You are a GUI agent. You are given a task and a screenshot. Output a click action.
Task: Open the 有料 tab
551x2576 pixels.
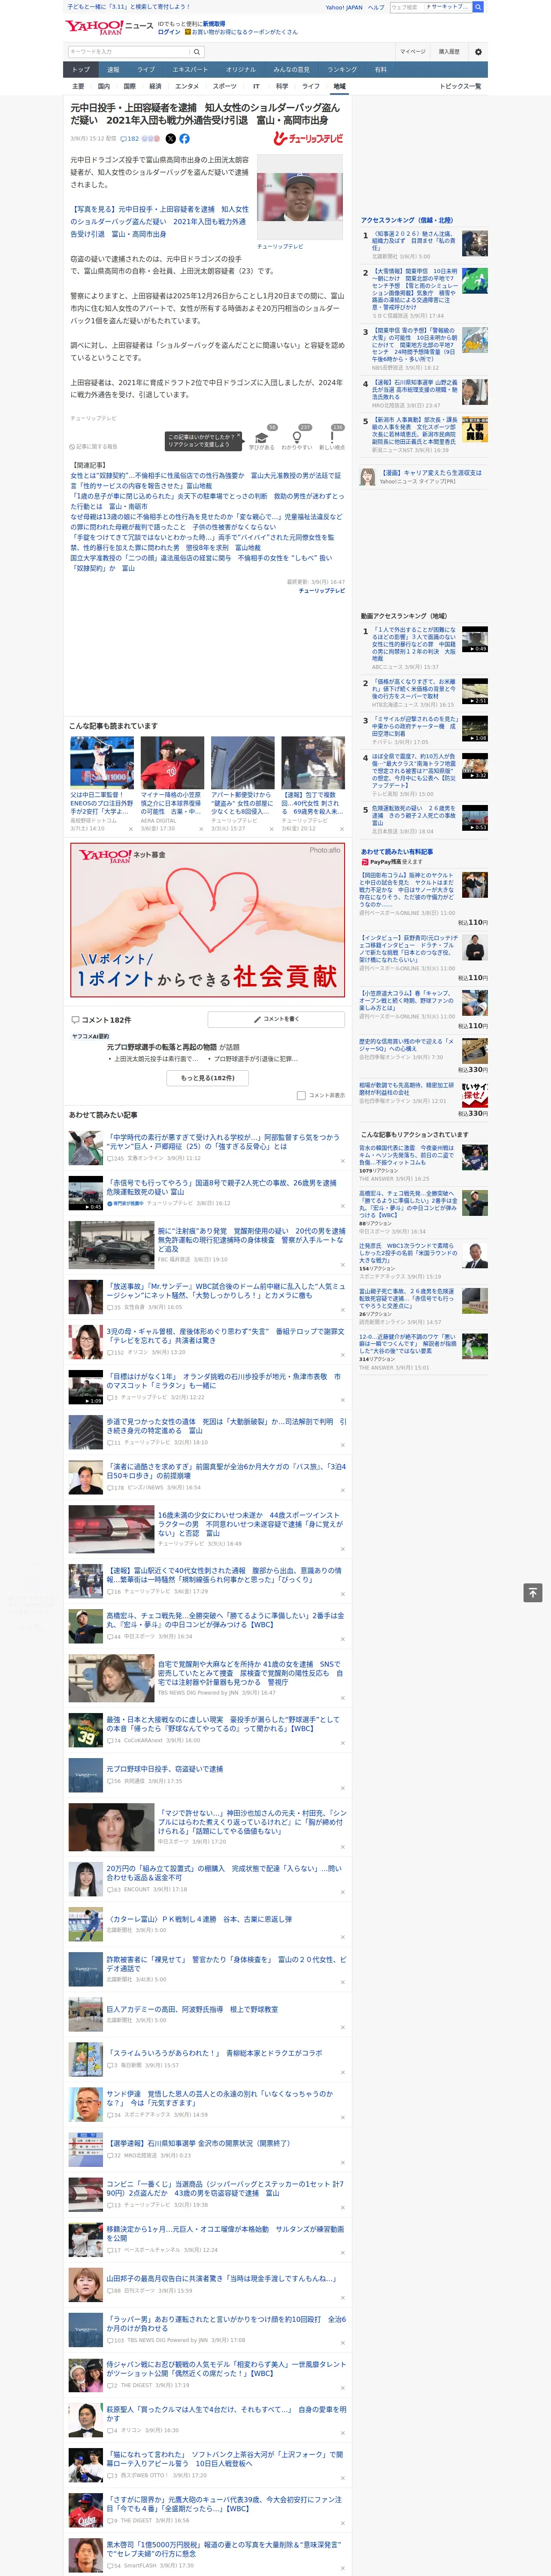(x=381, y=70)
